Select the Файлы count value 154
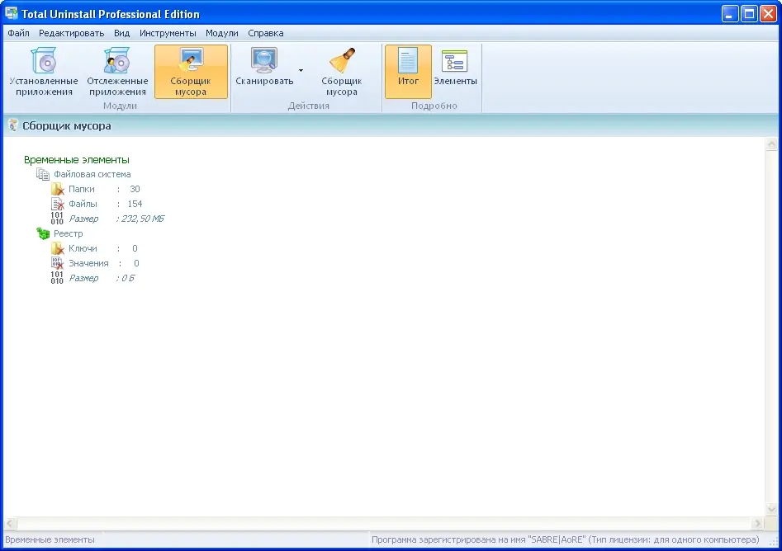 tap(135, 204)
